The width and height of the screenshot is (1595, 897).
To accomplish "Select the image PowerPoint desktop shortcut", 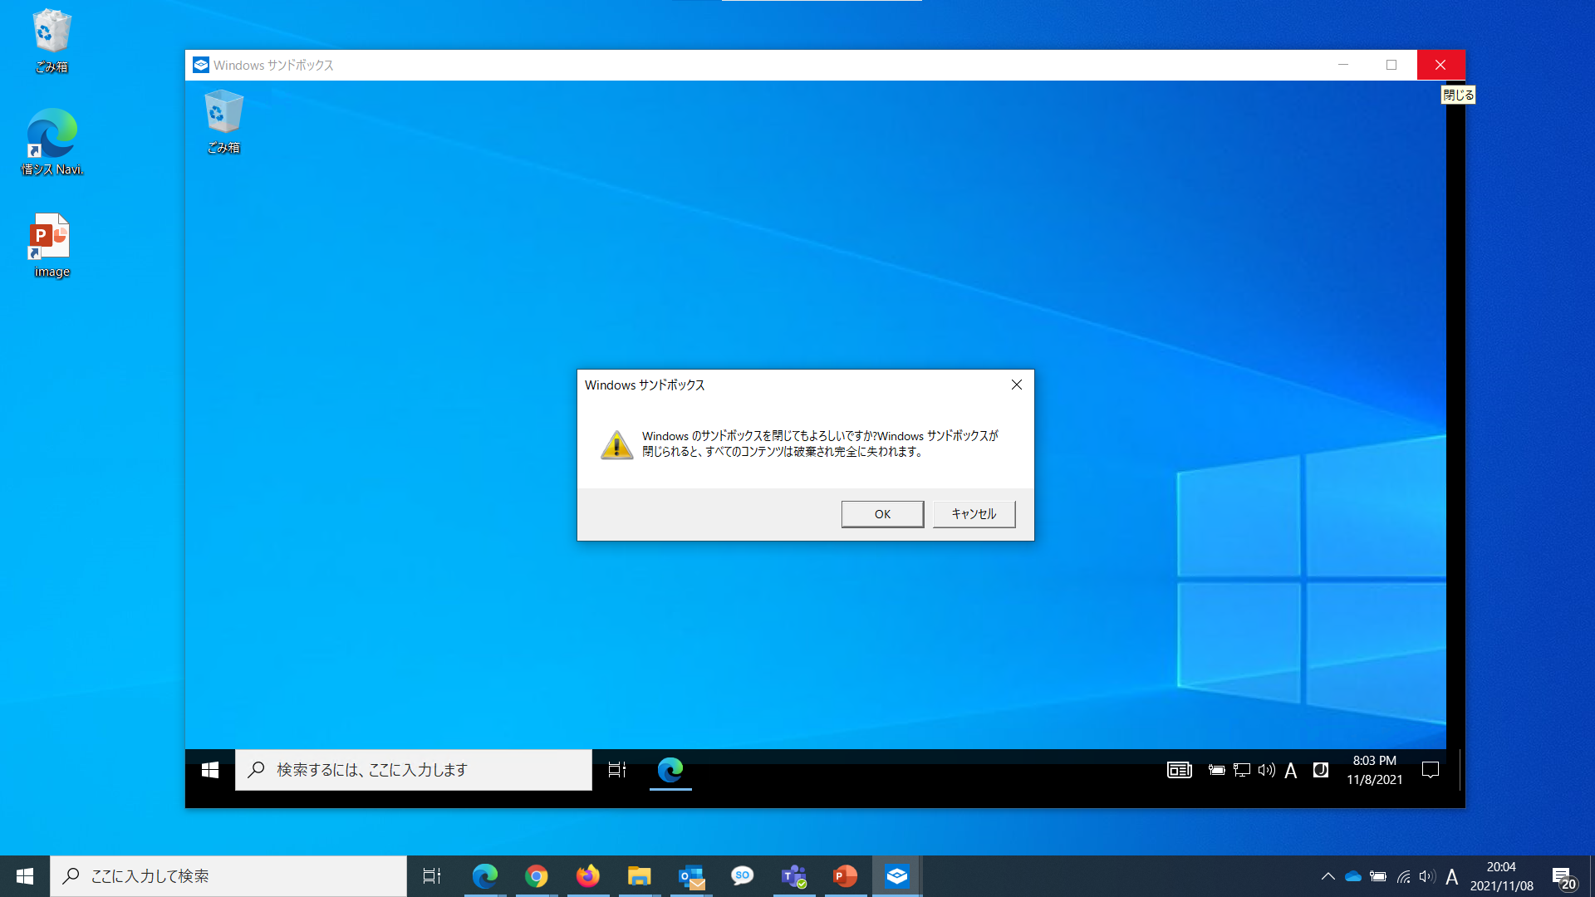I will coord(52,246).
